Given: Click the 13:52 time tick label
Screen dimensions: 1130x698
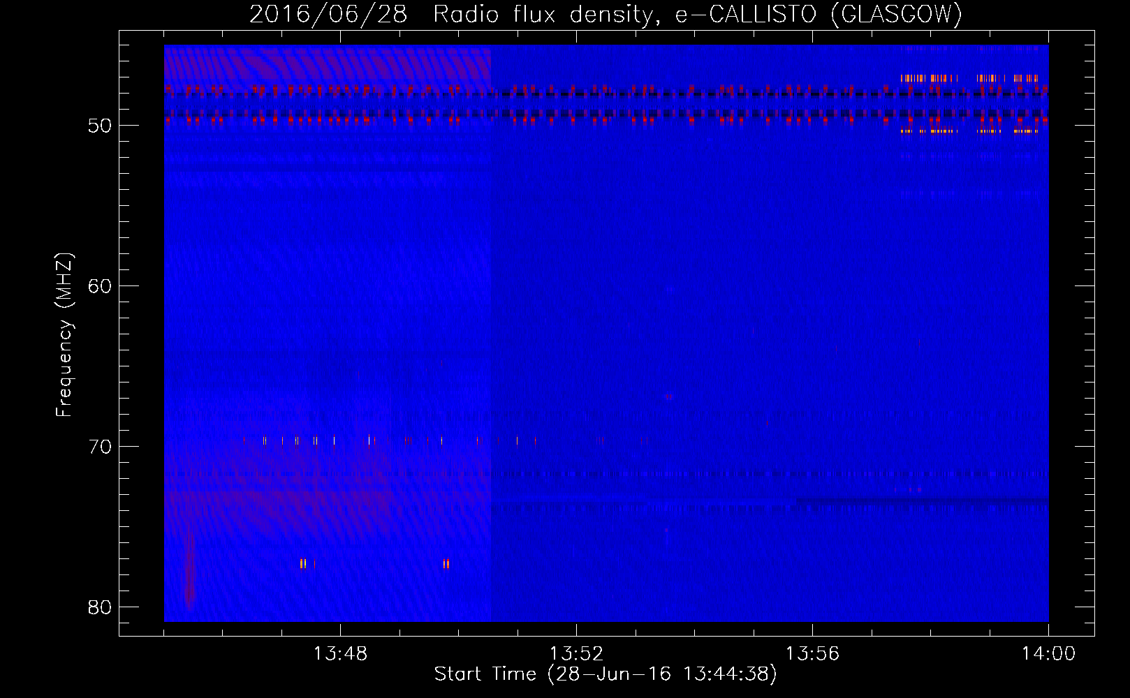Looking at the screenshot, I should click(x=576, y=654).
